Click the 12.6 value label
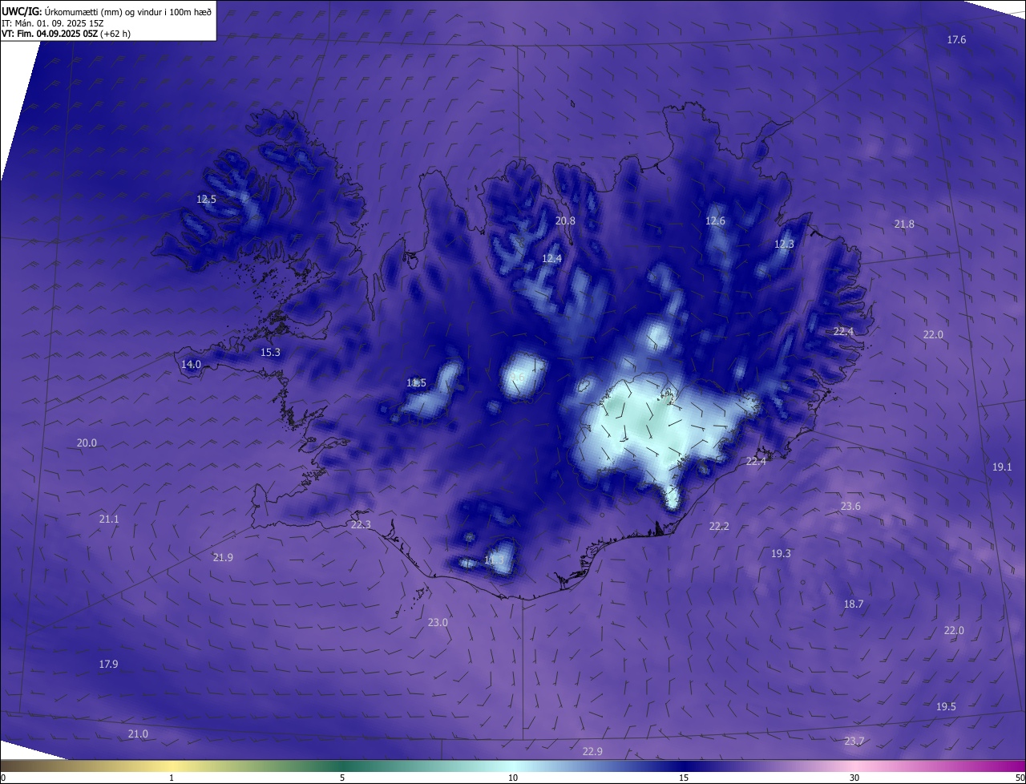 pyautogui.click(x=715, y=221)
